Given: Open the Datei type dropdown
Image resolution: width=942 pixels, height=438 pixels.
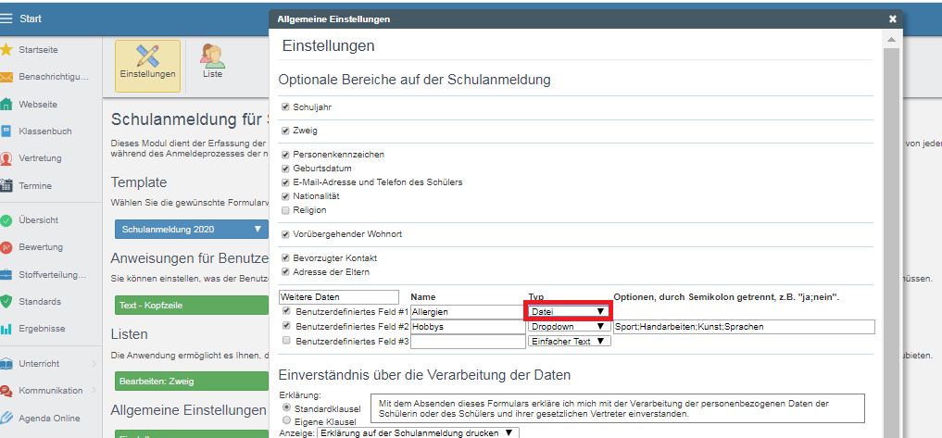Looking at the screenshot, I should pyautogui.click(x=569, y=311).
